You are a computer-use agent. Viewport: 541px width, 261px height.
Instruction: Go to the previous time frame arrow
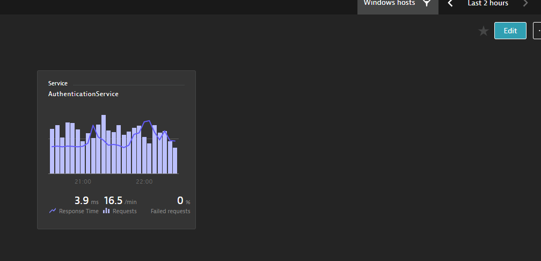(x=450, y=4)
